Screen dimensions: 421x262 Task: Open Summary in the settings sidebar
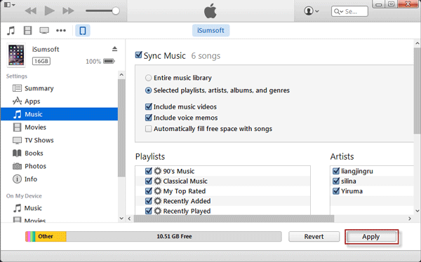click(x=60, y=88)
